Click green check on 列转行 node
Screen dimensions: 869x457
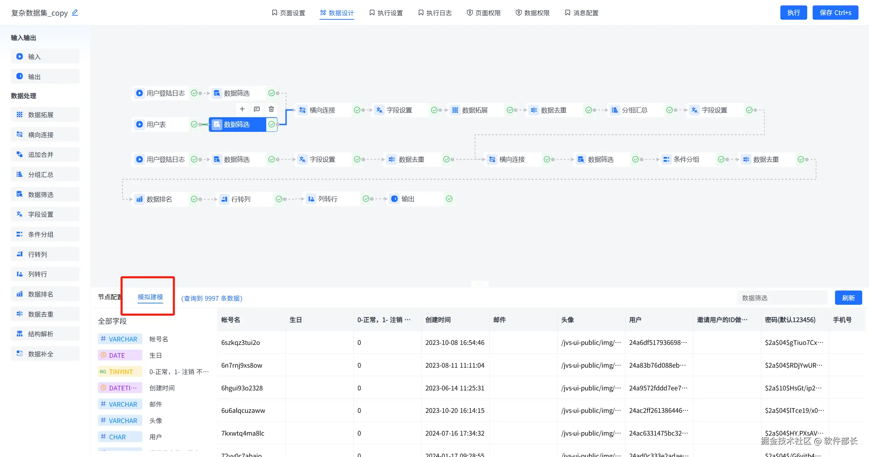pyautogui.click(x=366, y=199)
